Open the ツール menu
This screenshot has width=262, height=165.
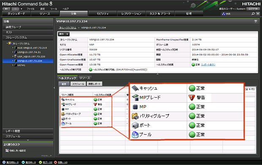click(54, 9)
